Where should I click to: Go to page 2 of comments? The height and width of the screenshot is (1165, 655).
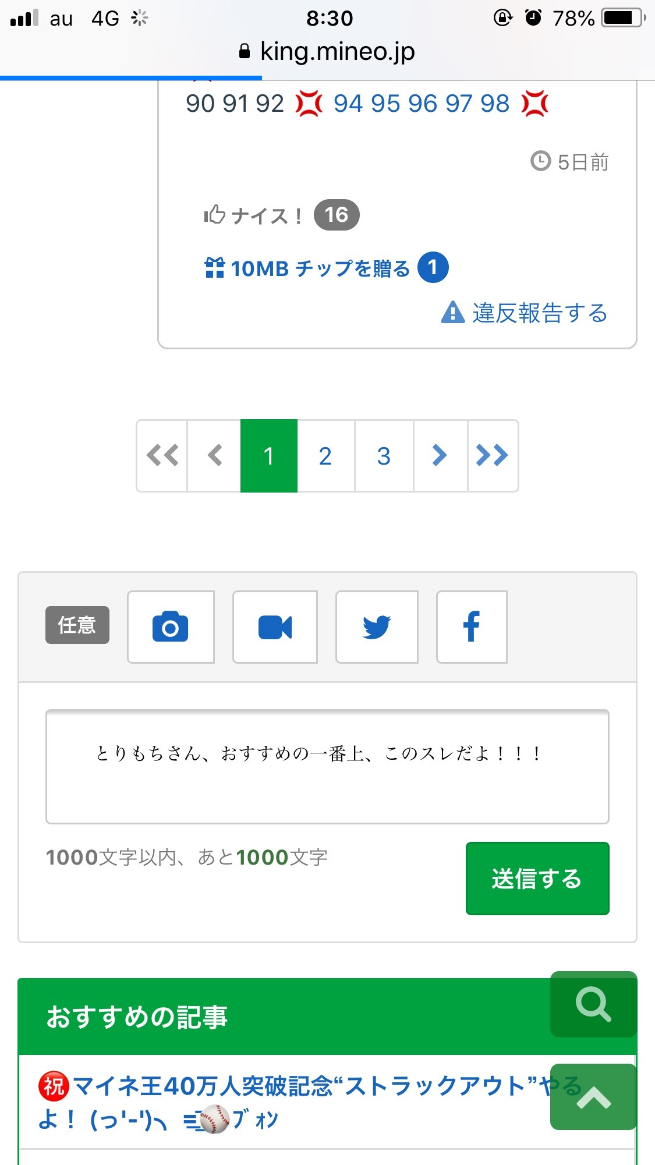[x=325, y=456]
